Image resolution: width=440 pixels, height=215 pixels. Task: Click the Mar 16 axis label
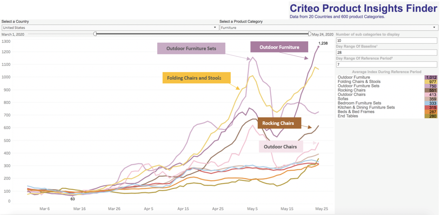pos(79,209)
